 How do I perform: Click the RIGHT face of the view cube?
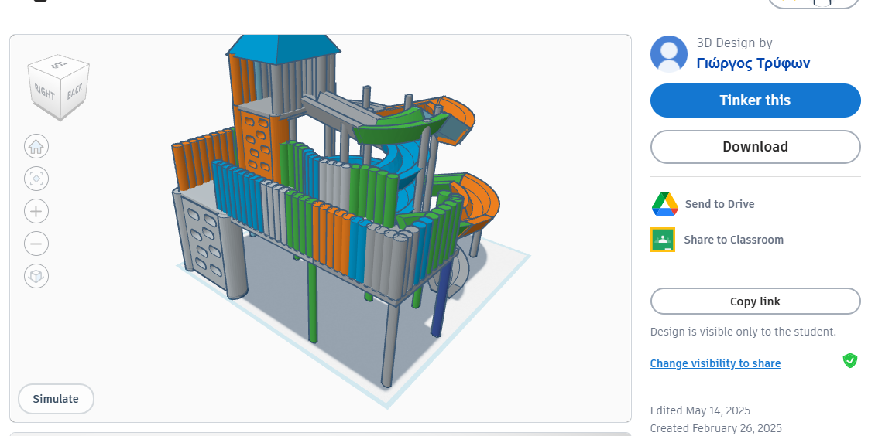45,94
